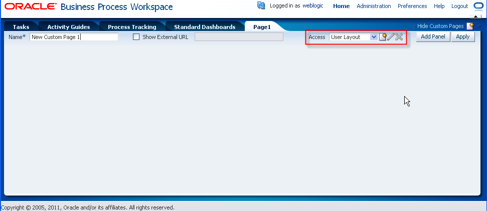Image resolution: width=487 pixels, height=211 pixels.
Task: Click the delete X icon in Access section
Action: coord(399,37)
